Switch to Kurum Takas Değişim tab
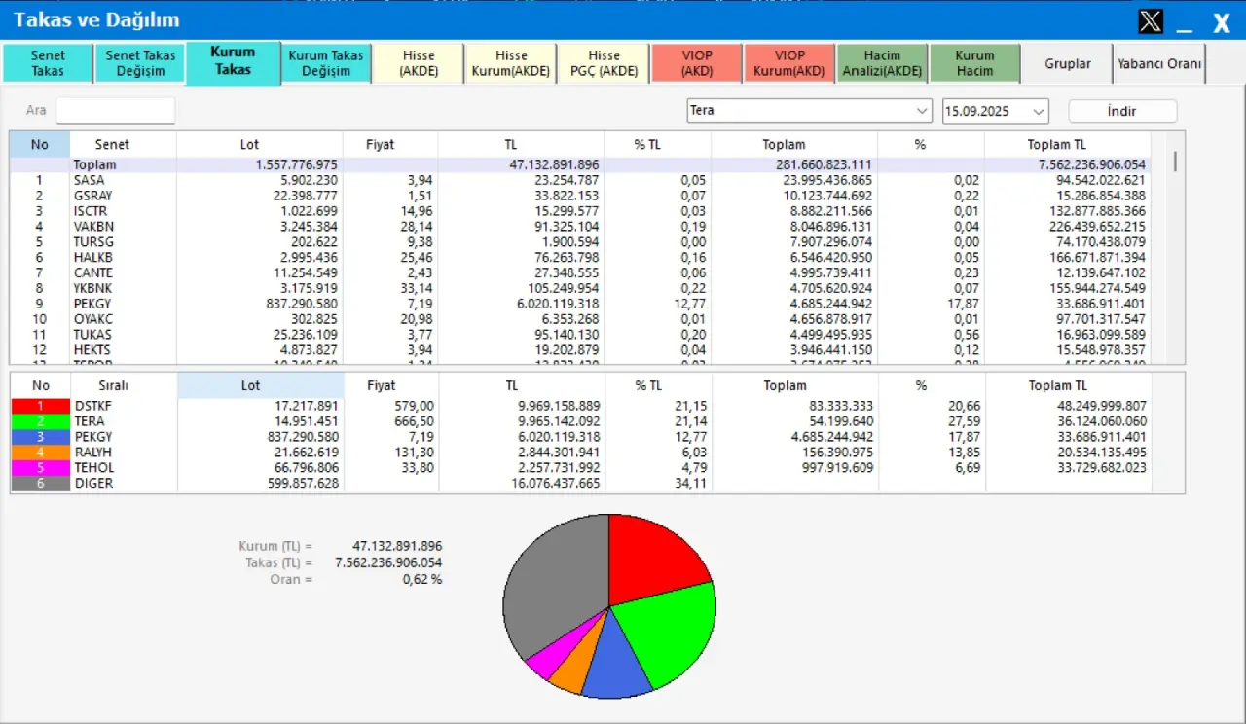1246x724 pixels. 326,63
